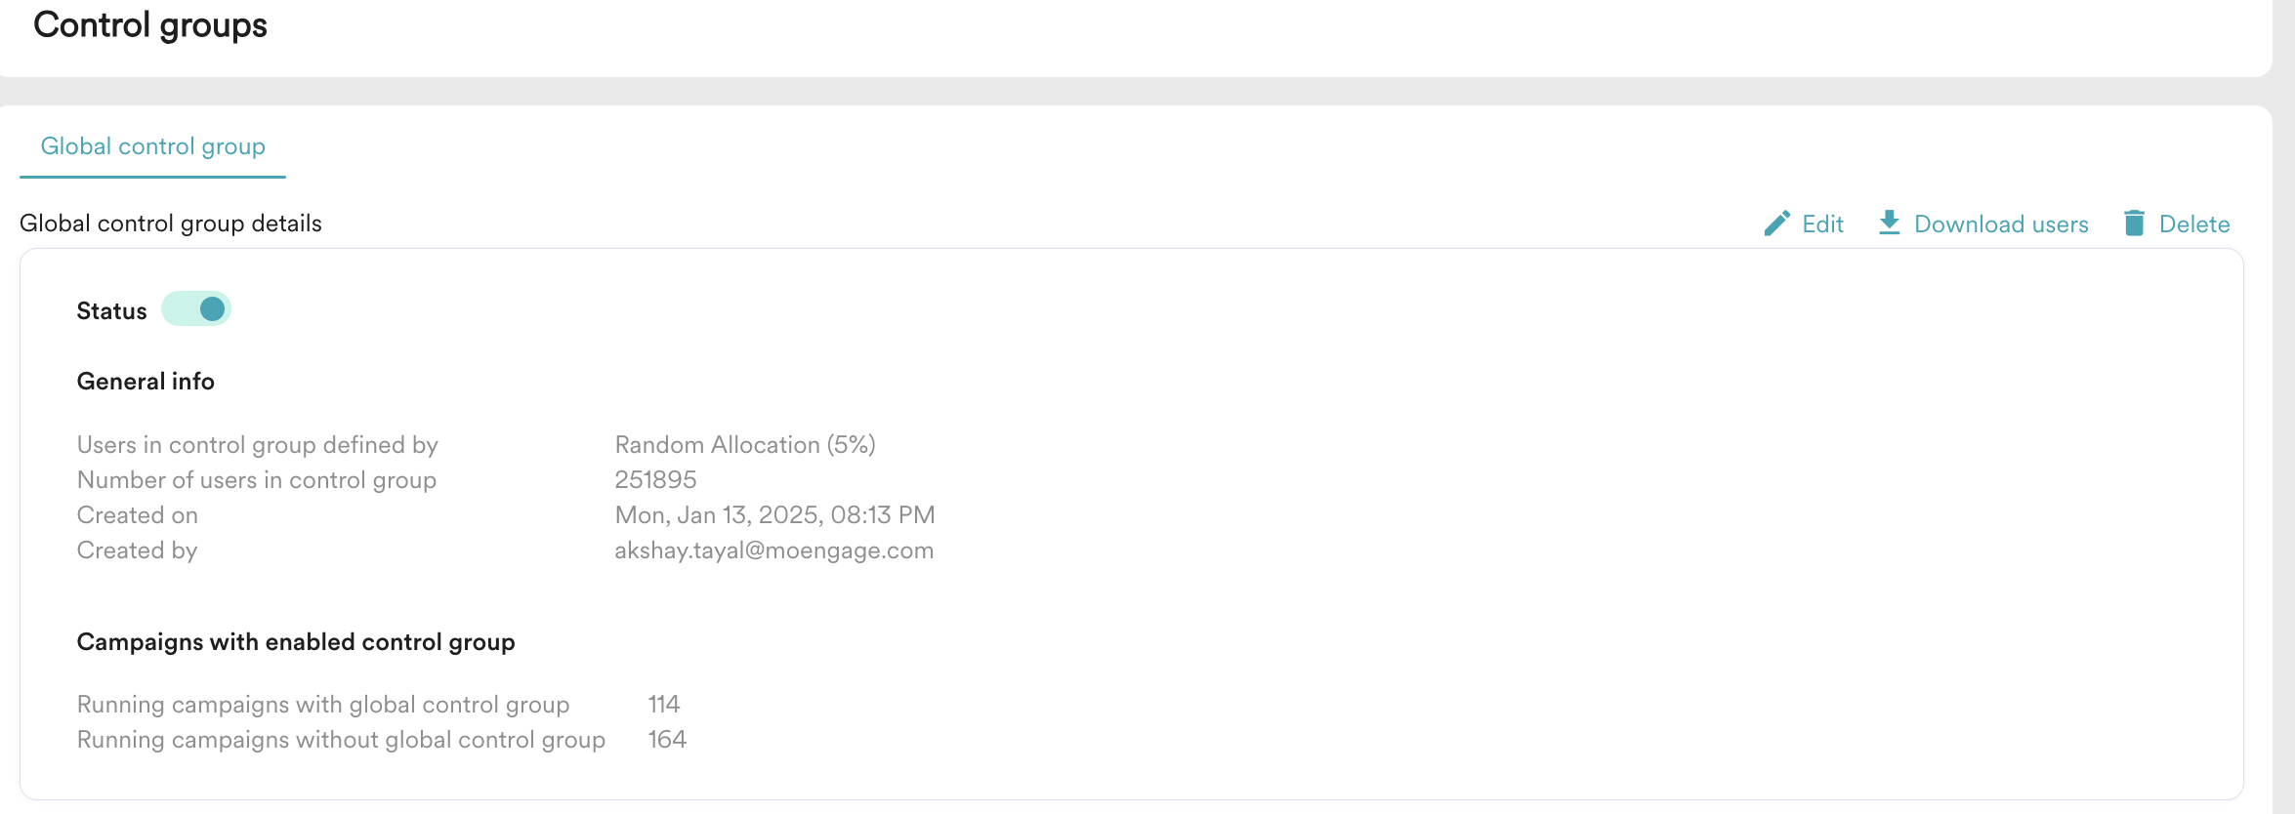Click the Download users arrow icon
Screen dimensions: 2295x814
(x=1890, y=223)
